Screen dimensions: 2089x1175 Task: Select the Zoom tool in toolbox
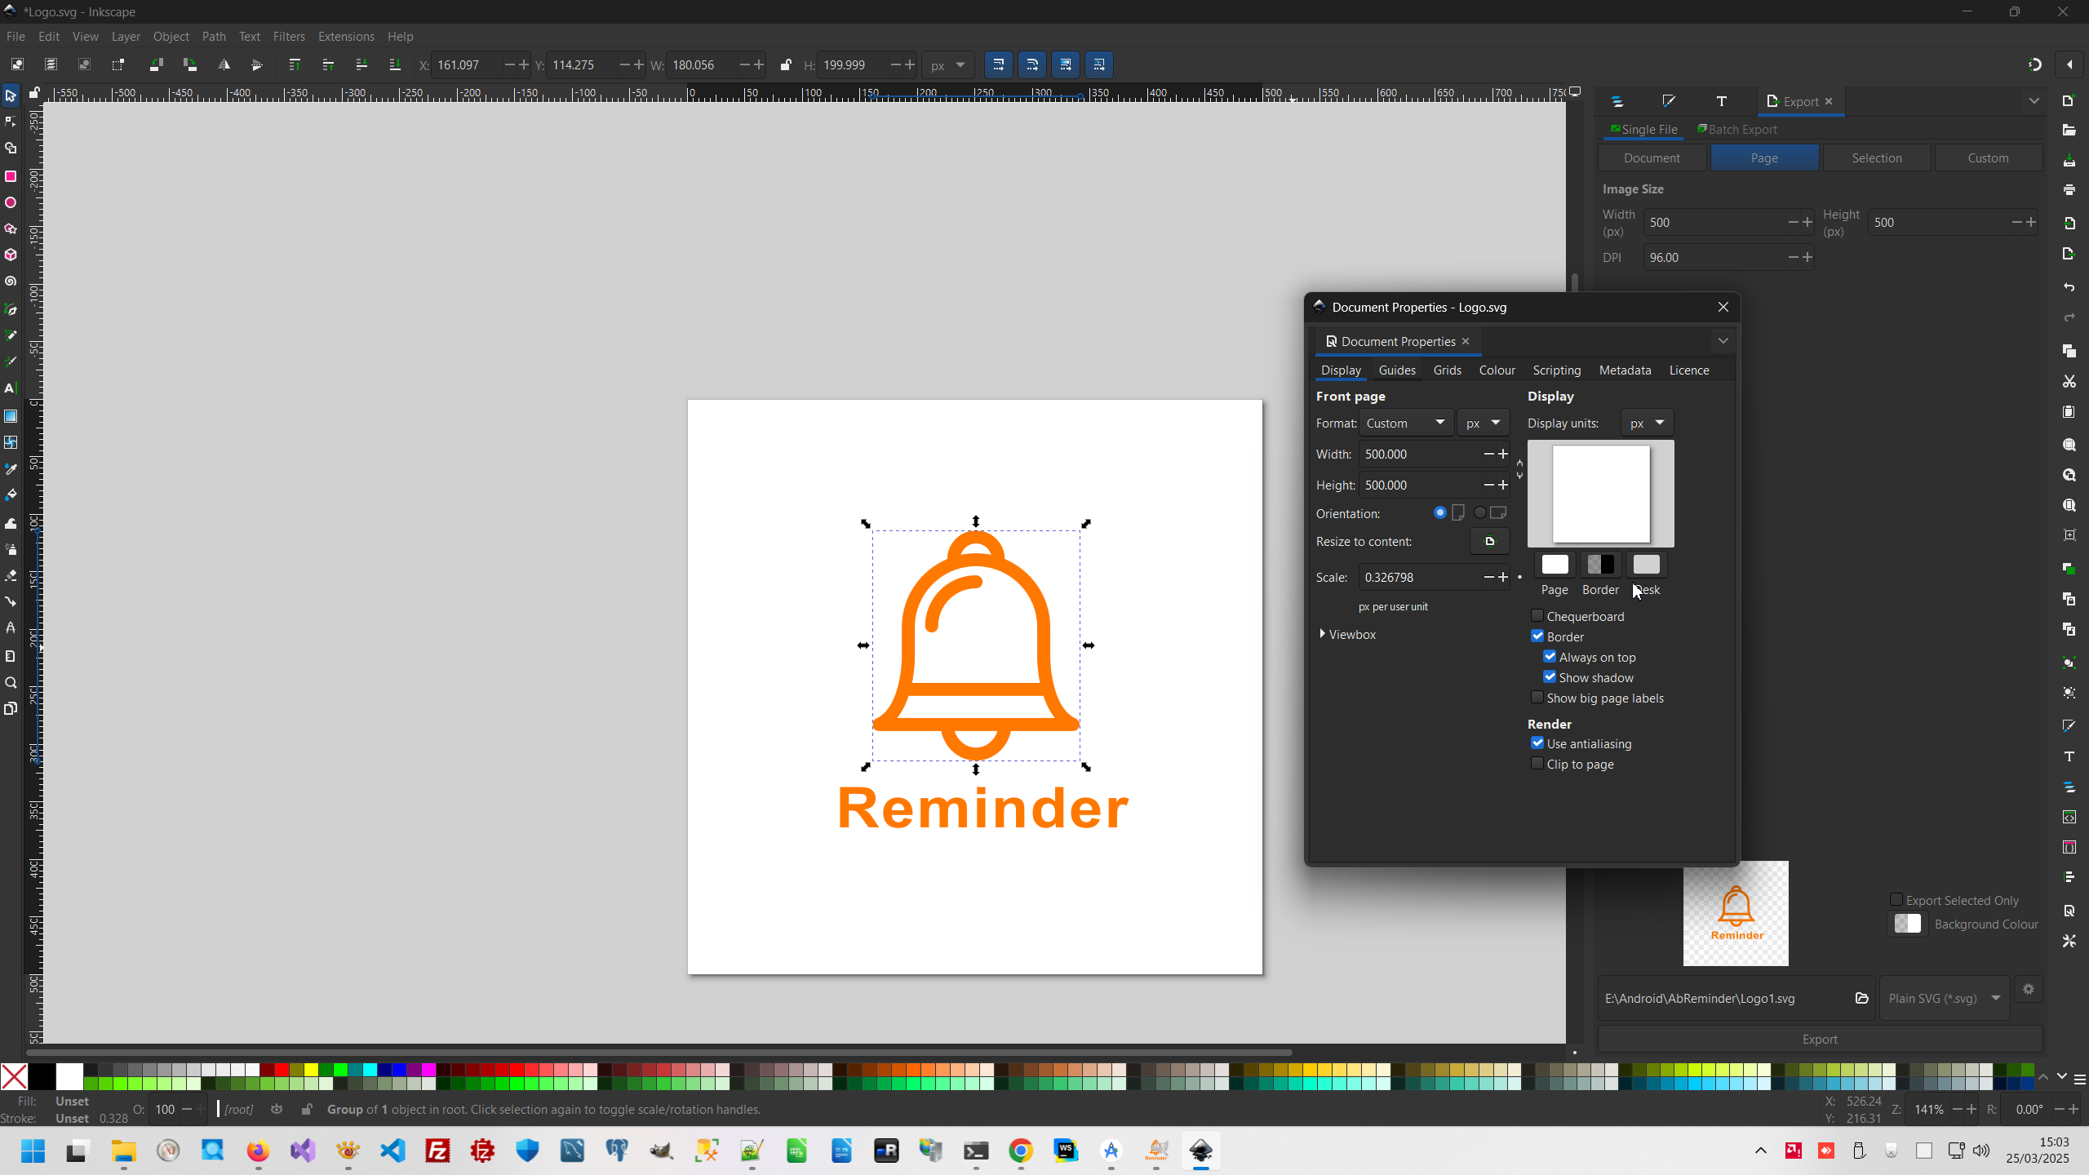click(x=11, y=683)
